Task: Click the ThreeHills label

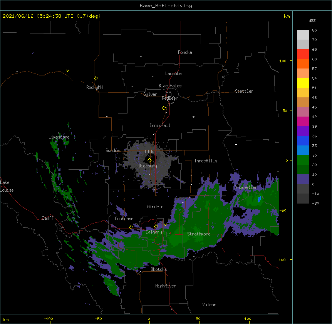Action: point(206,161)
